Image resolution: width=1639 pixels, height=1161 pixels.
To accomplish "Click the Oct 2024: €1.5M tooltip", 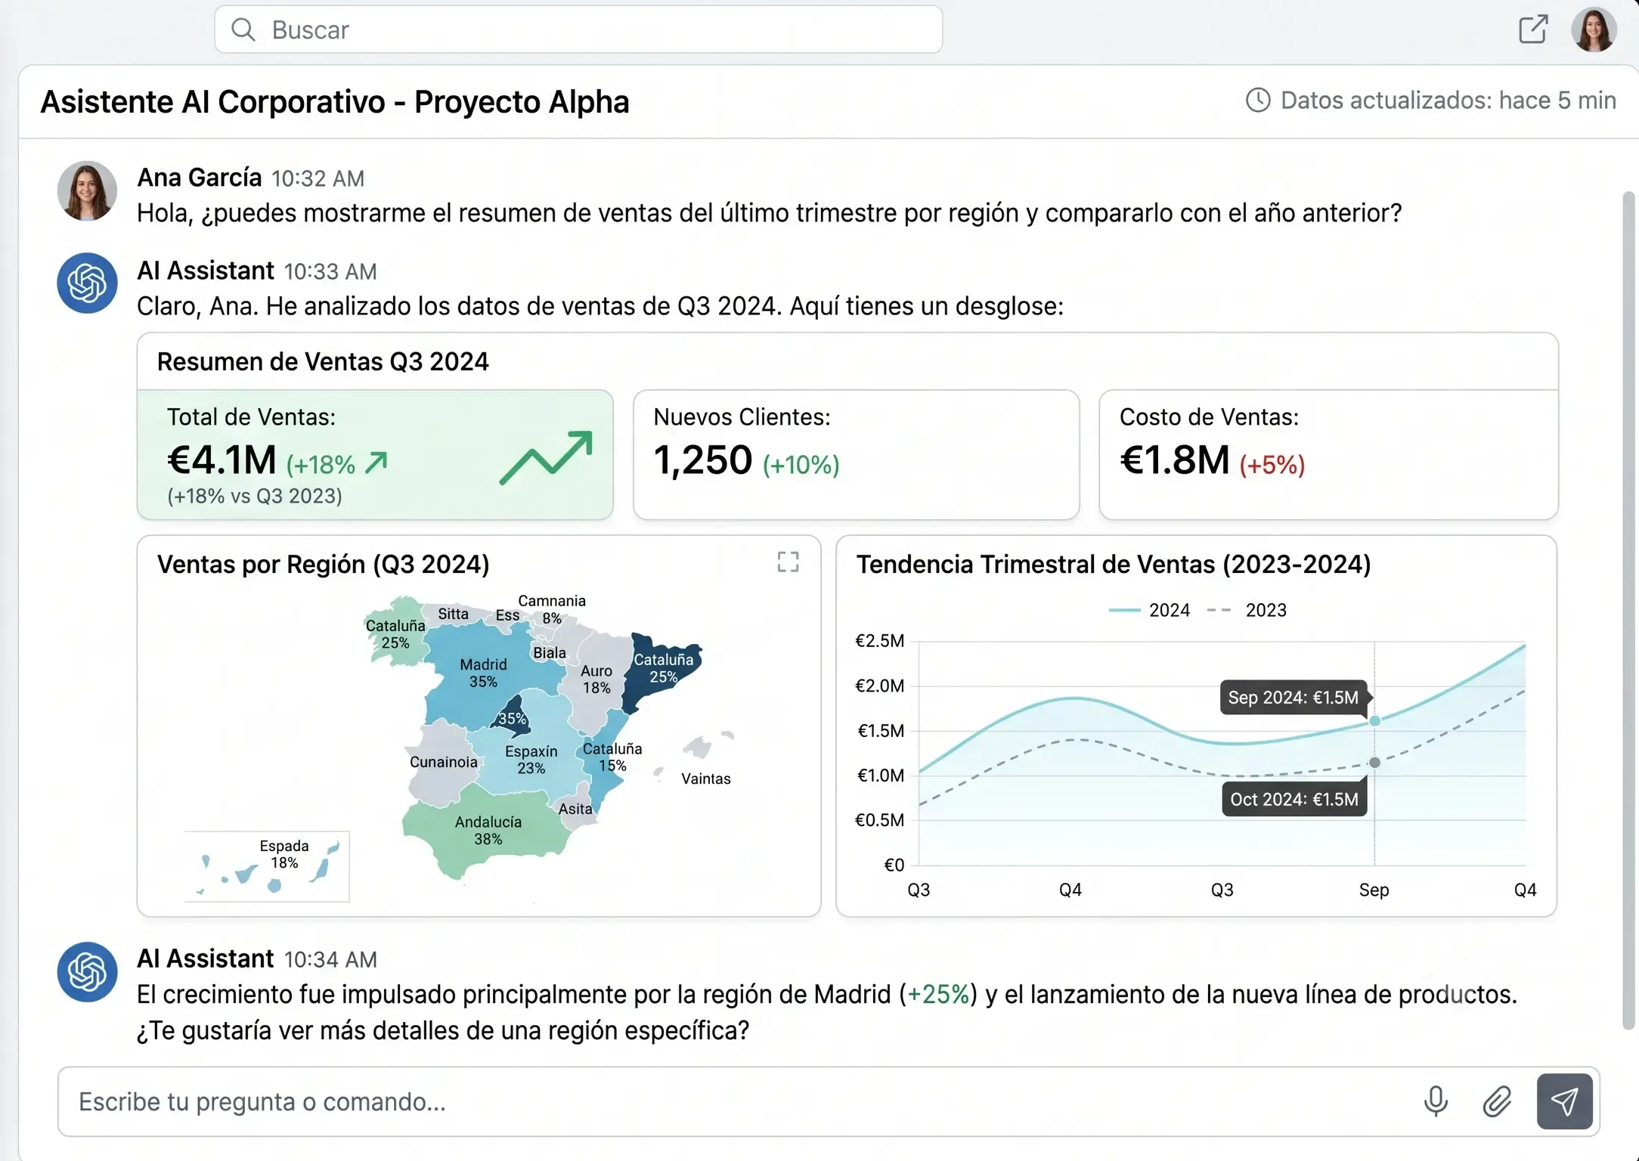I will [x=1294, y=799].
